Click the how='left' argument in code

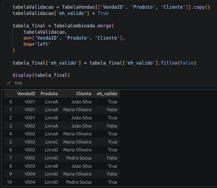pyautogui.click(x=37, y=44)
